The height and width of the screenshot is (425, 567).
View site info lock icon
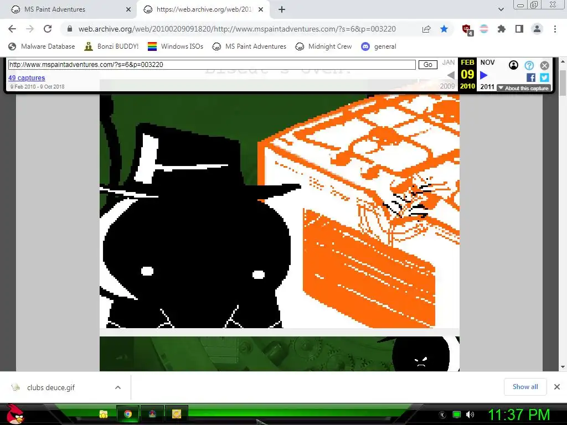[69, 29]
